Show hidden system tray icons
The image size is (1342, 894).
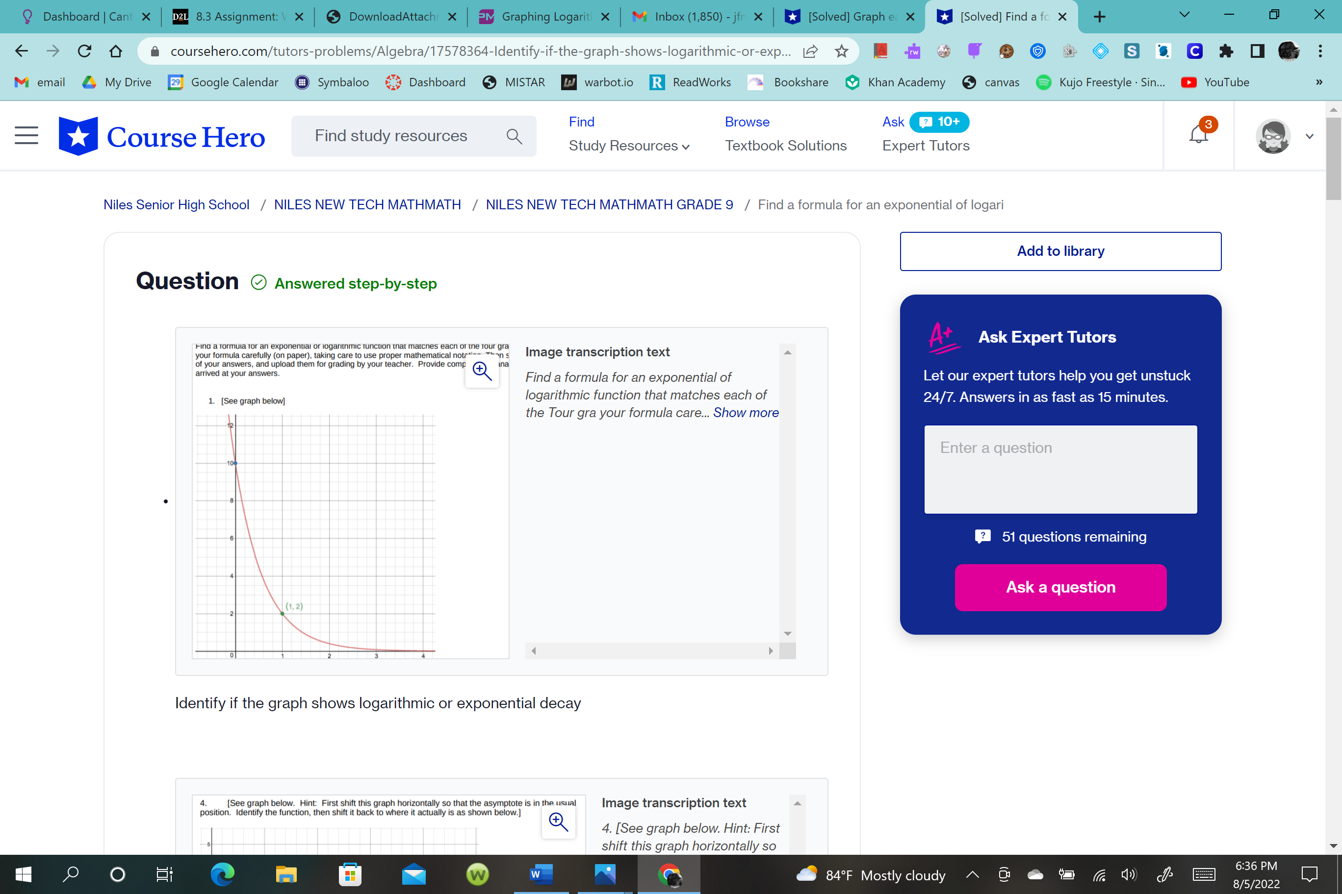tap(972, 874)
